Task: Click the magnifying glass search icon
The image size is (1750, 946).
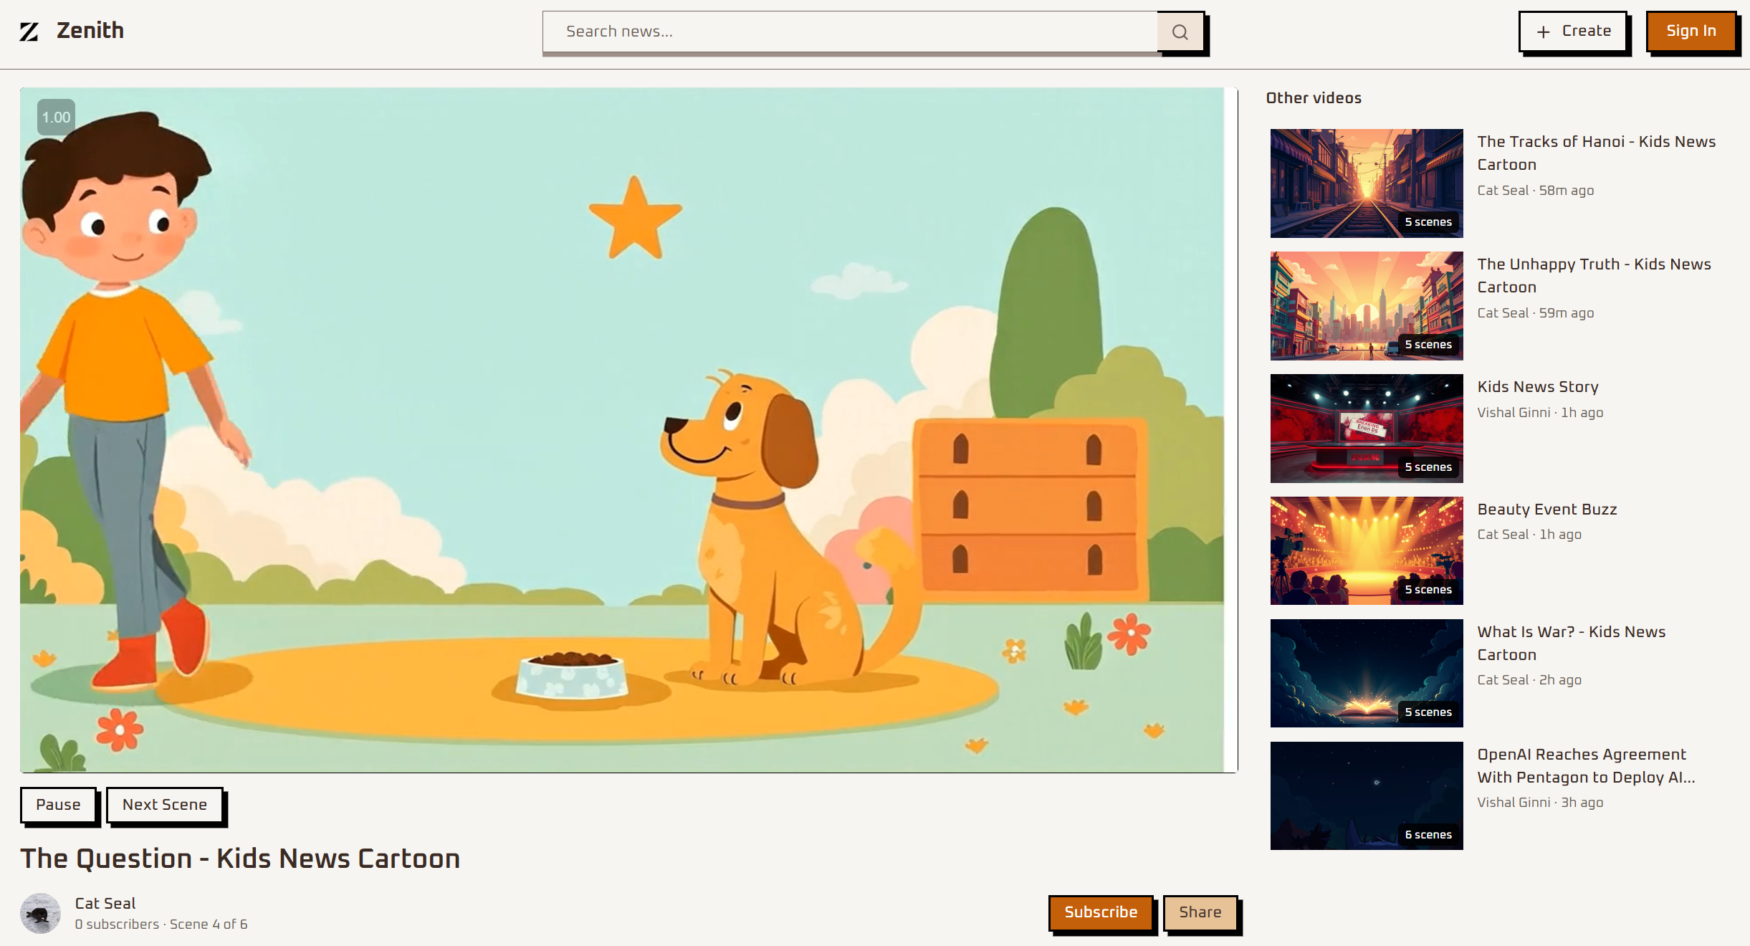Action: [x=1180, y=32]
